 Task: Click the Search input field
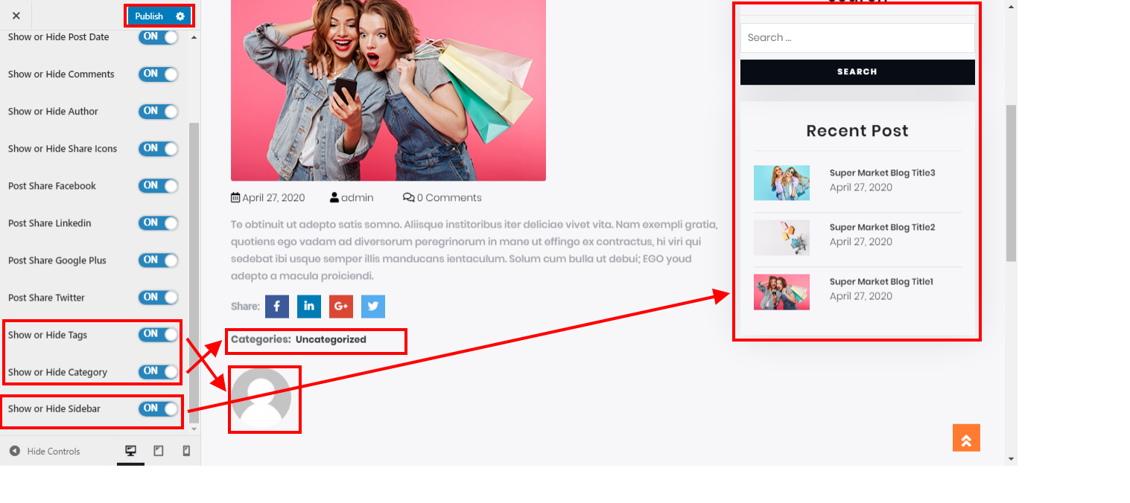857,38
